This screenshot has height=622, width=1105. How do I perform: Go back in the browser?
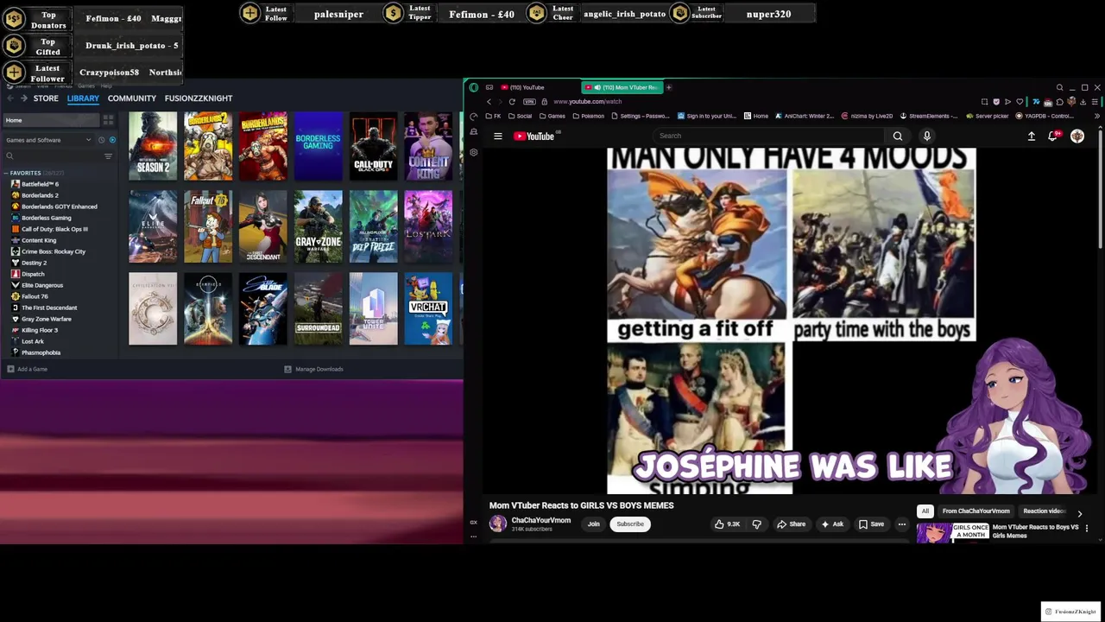click(489, 101)
